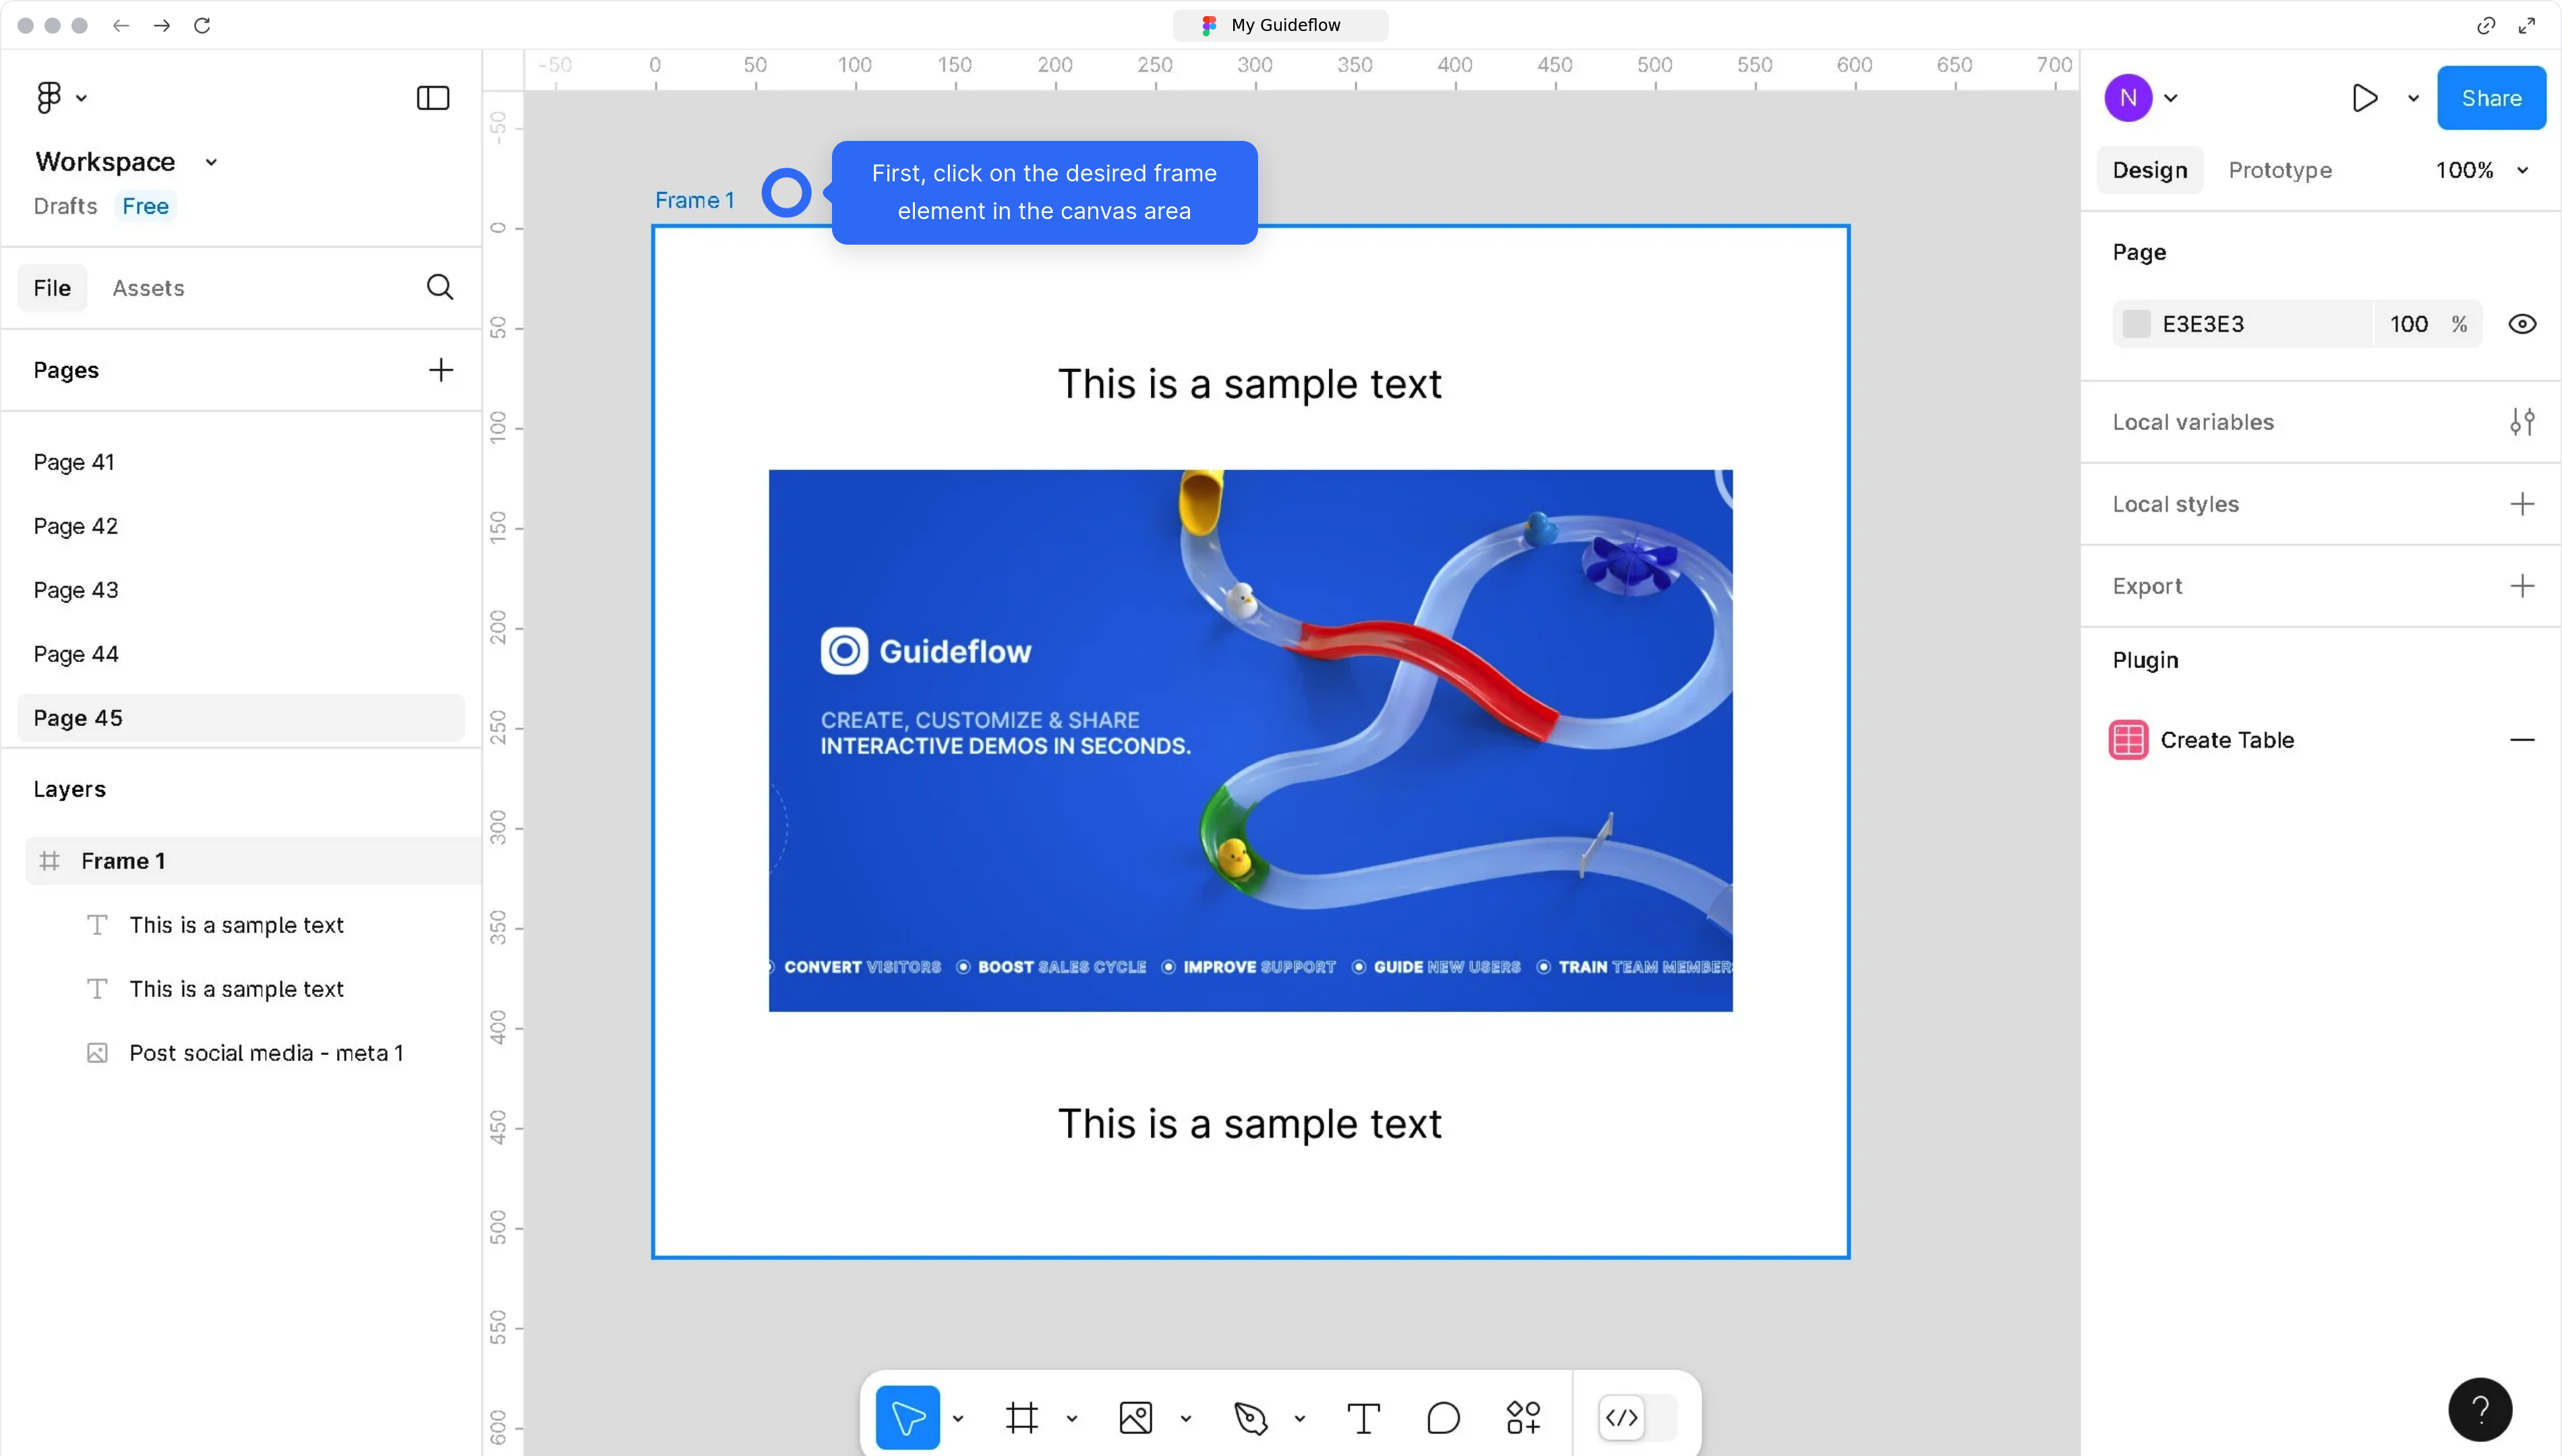Select the Move tool in bottom toolbar

click(x=908, y=1417)
